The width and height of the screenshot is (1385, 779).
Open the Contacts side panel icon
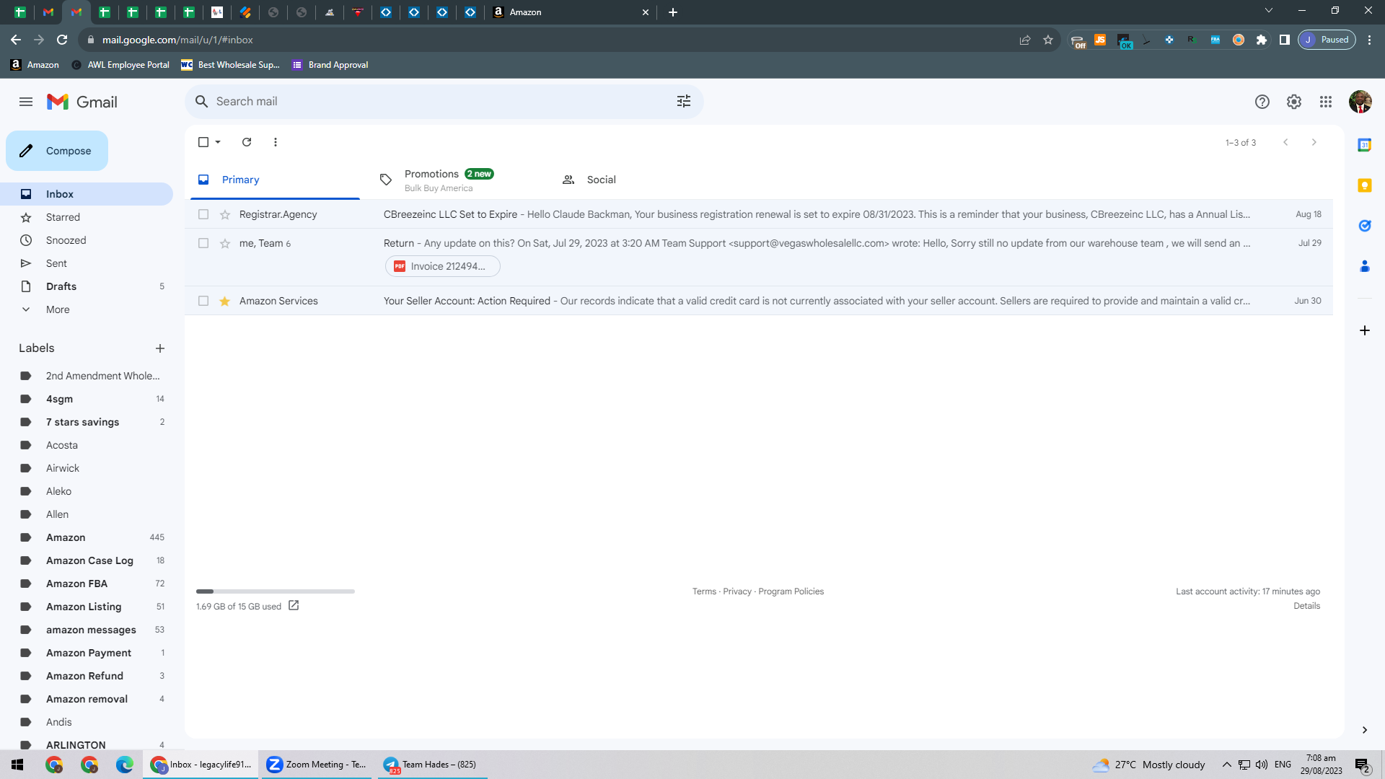1364,266
